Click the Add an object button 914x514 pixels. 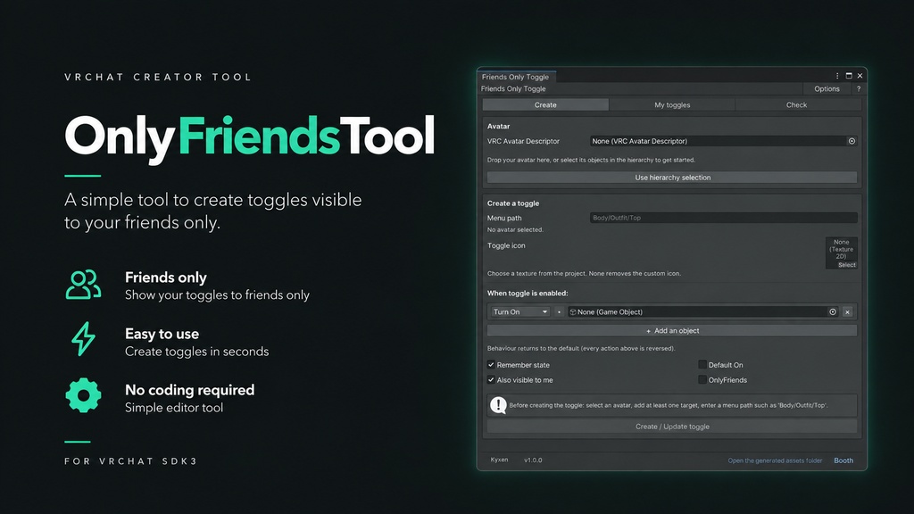[x=672, y=330]
